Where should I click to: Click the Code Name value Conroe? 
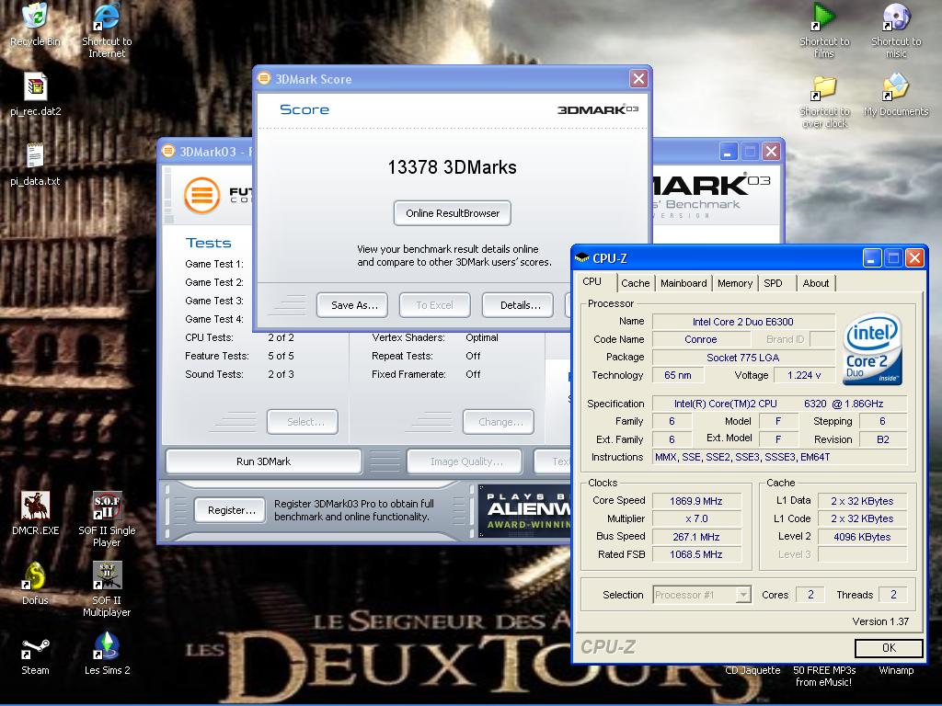[x=700, y=339]
